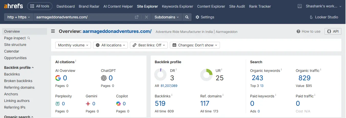
Task: Expand the Subdomains mode dropdown
Action: [x=167, y=17]
